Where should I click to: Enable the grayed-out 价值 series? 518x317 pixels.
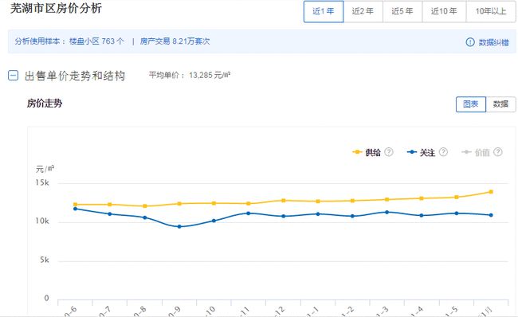tap(482, 152)
